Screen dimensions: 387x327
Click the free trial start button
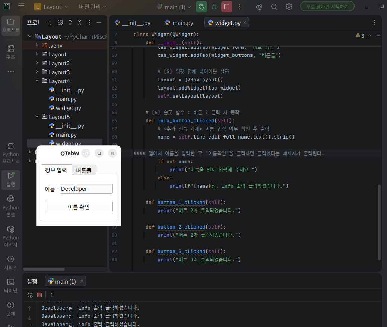[327, 6]
